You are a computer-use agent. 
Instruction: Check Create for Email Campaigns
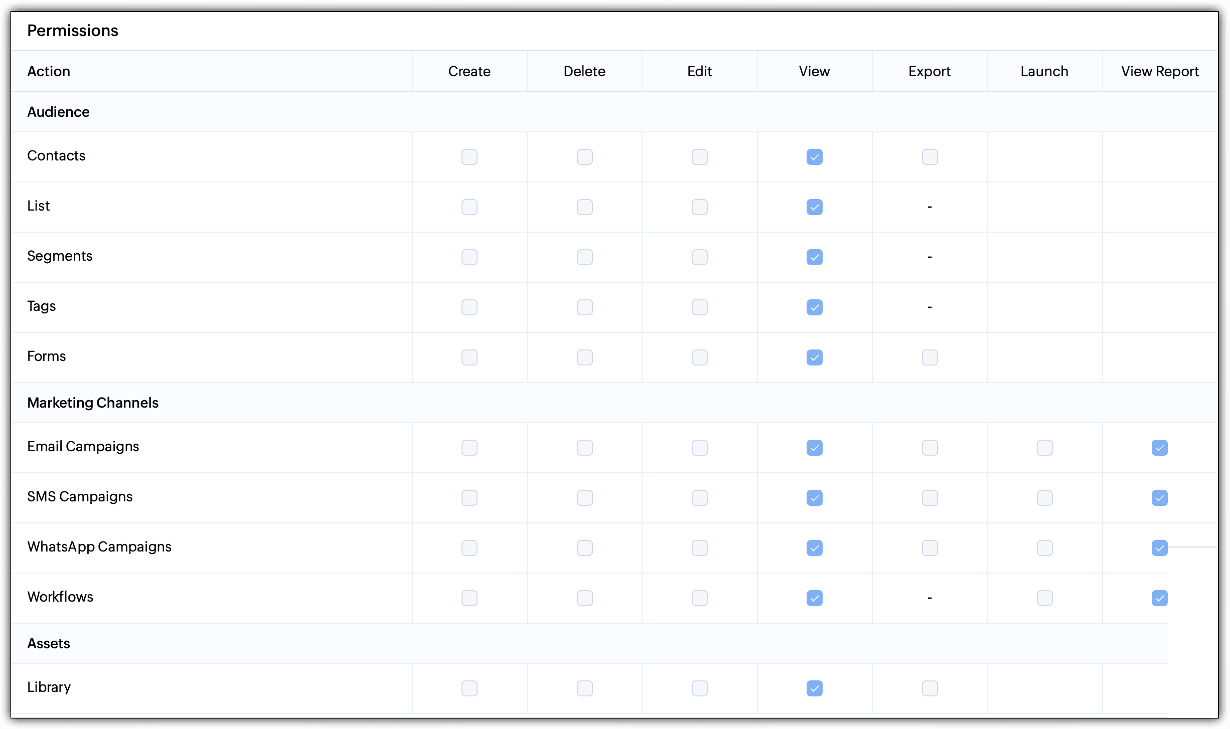point(469,448)
